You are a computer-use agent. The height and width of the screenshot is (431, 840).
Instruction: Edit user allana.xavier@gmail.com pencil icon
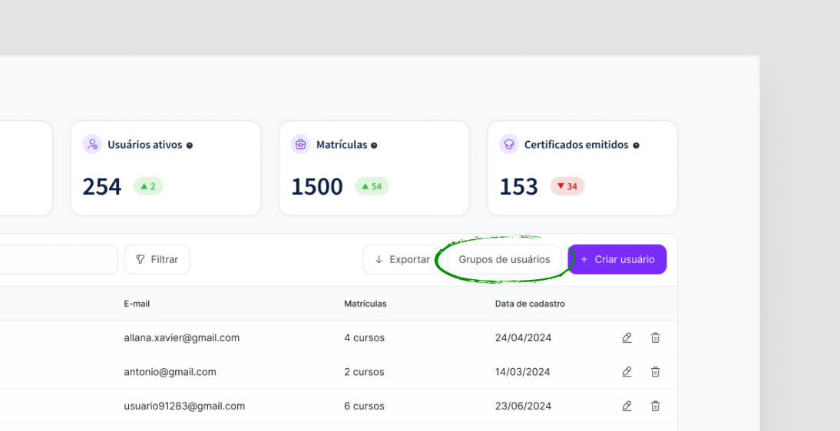click(x=627, y=338)
